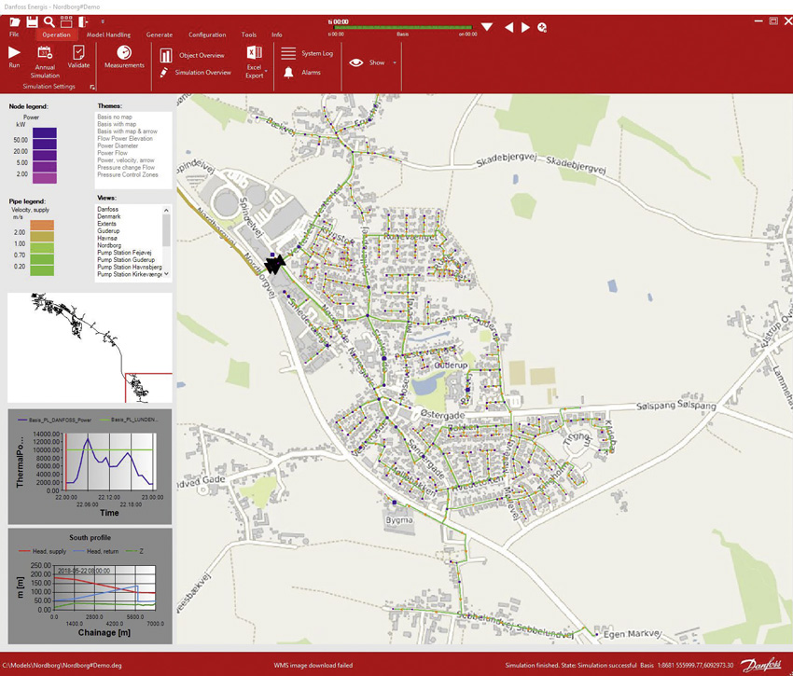Click the Validate checklist icon

pos(78,52)
